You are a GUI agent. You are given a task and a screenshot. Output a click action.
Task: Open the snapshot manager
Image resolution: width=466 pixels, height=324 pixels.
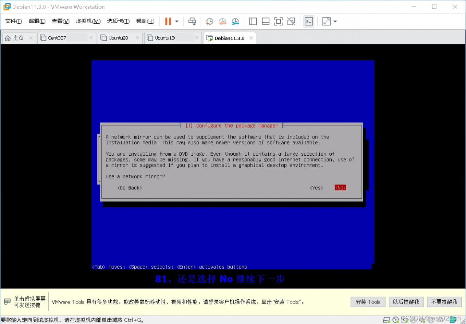[236, 21]
